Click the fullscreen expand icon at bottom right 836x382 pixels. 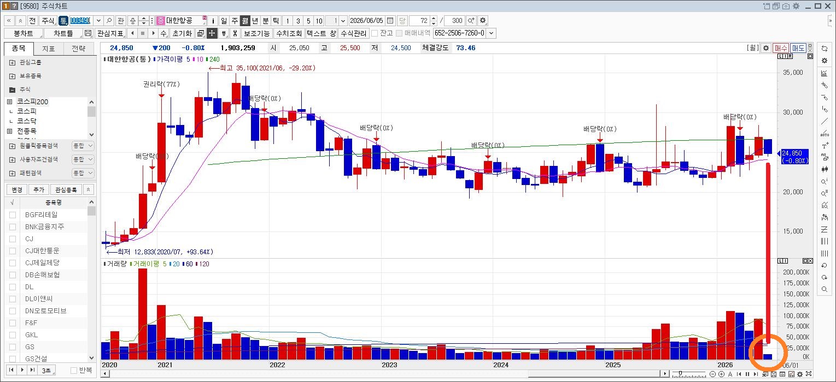(809, 374)
